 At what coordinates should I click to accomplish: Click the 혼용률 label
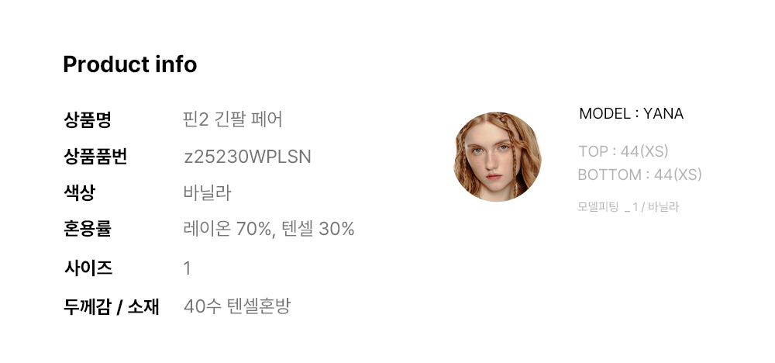pyautogui.click(x=87, y=229)
